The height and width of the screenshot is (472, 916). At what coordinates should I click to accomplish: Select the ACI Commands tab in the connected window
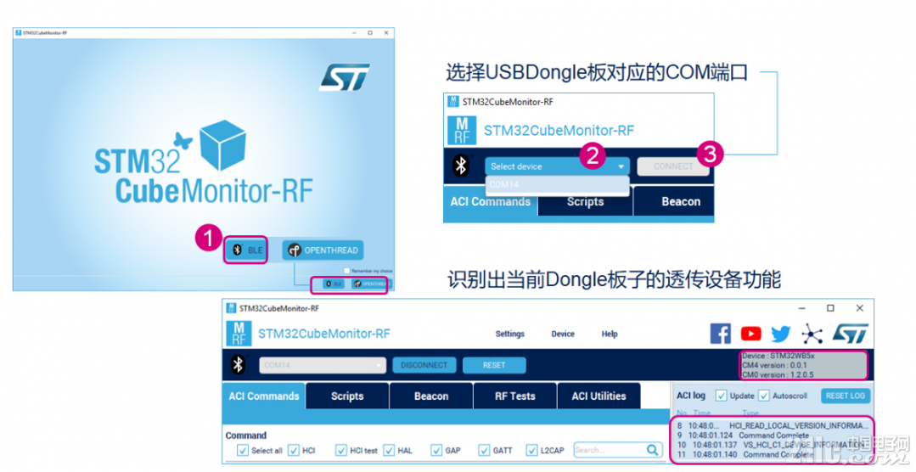(263, 396)
